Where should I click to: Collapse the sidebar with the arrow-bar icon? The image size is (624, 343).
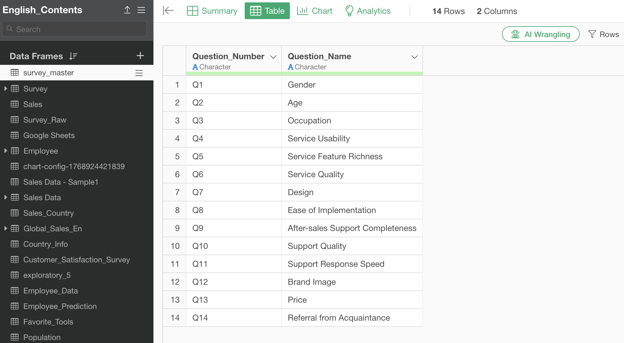click(x=168, y=11)
